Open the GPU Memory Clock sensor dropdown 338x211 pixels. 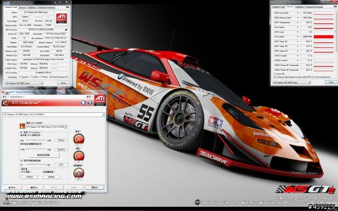(x=298, y=17)
